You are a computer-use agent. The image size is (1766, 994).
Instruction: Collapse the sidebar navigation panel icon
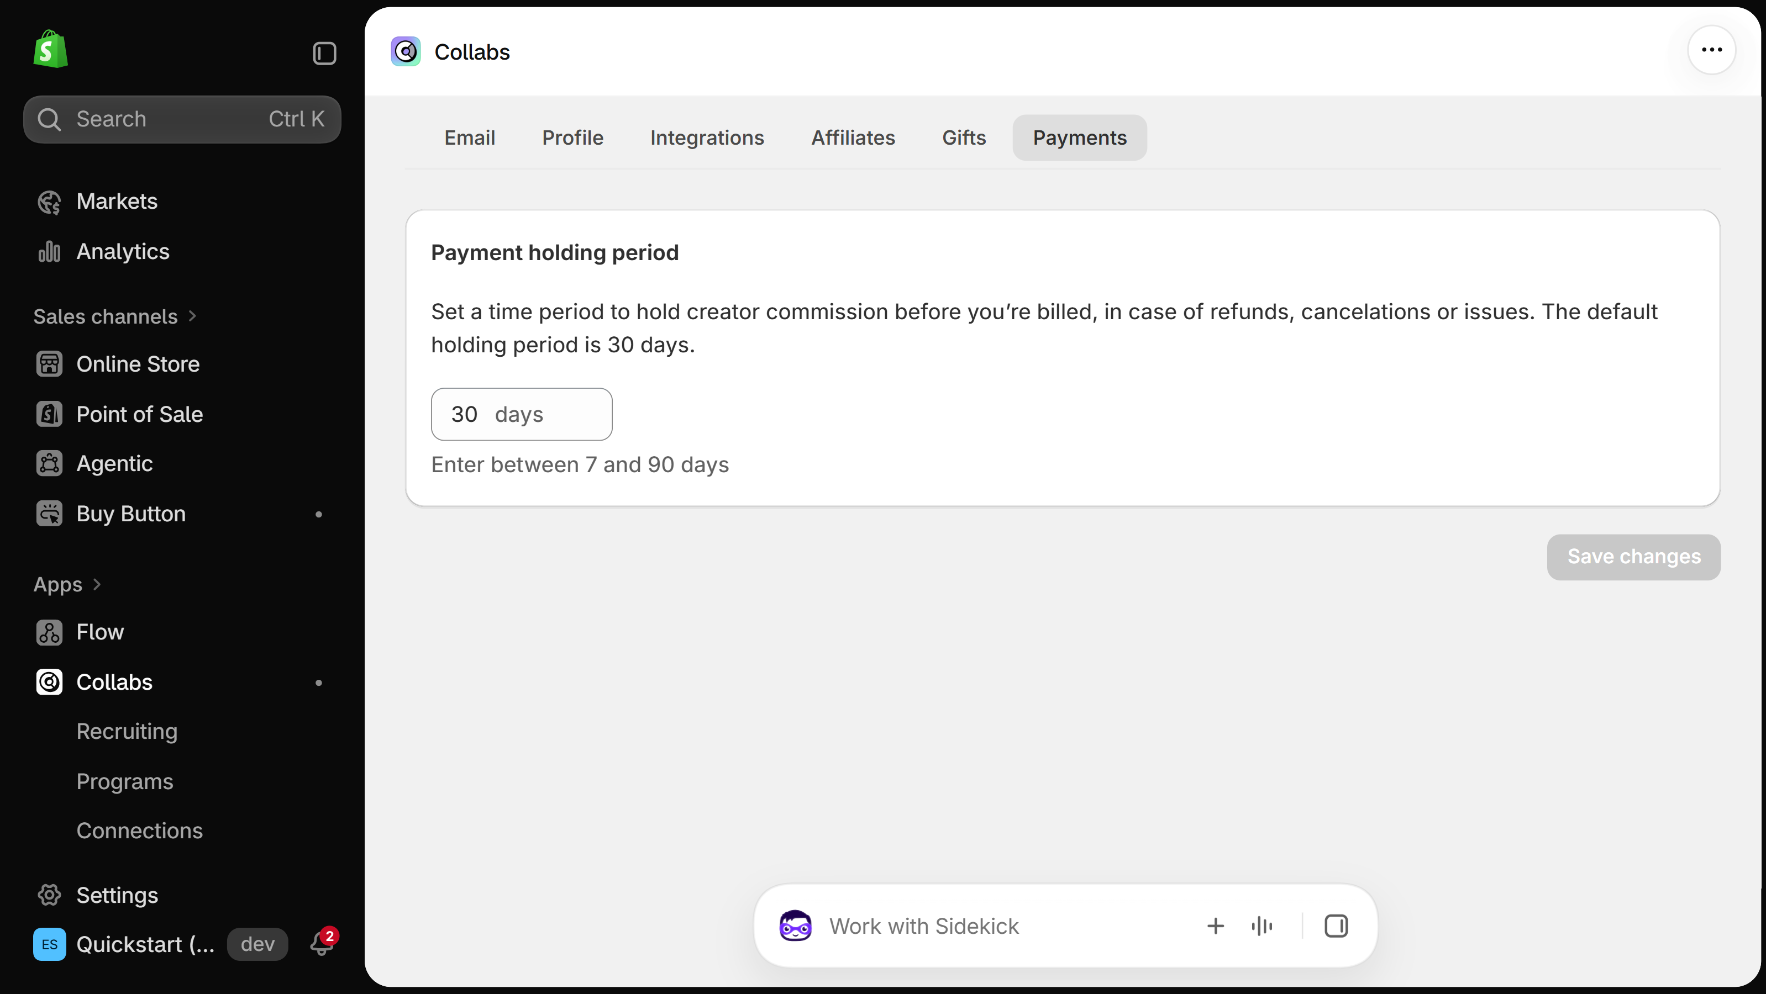(324, 54)
